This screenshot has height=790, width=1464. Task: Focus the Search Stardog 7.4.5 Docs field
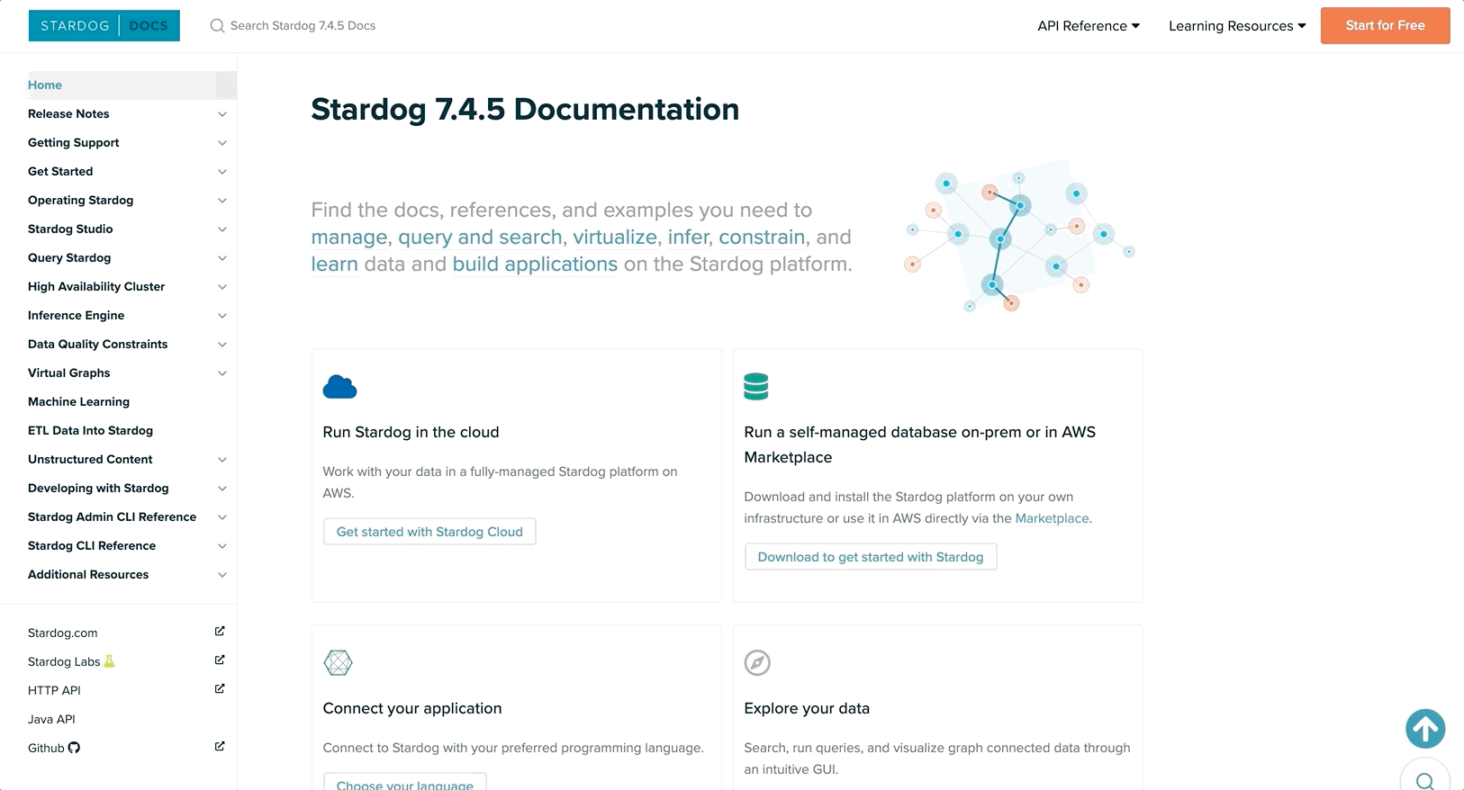(303, 26)
